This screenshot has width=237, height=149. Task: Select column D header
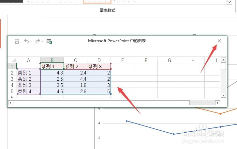(x=99, y=60)
